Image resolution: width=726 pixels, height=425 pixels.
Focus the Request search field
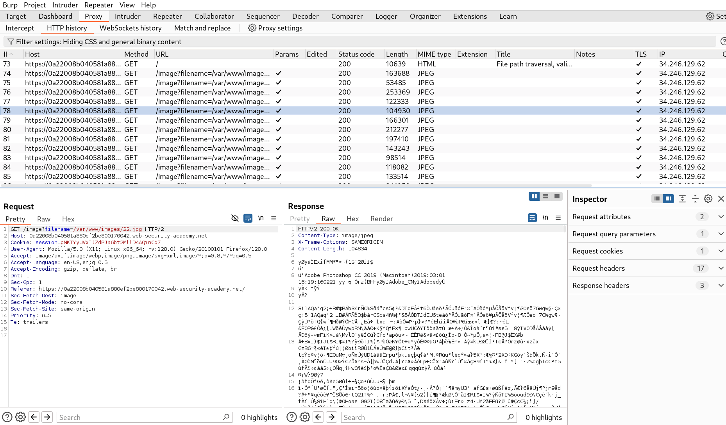click(145, 417)
